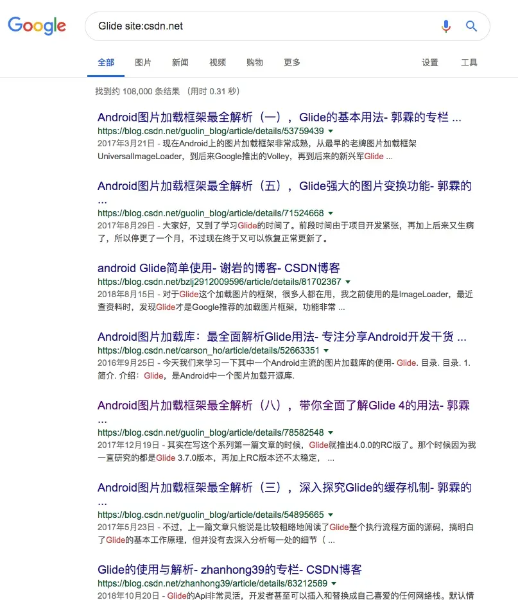Click URL https://blog.csdn.net/zhanhong39/article/details/83212589
This screenshot has height=600, width=518.
212,583
